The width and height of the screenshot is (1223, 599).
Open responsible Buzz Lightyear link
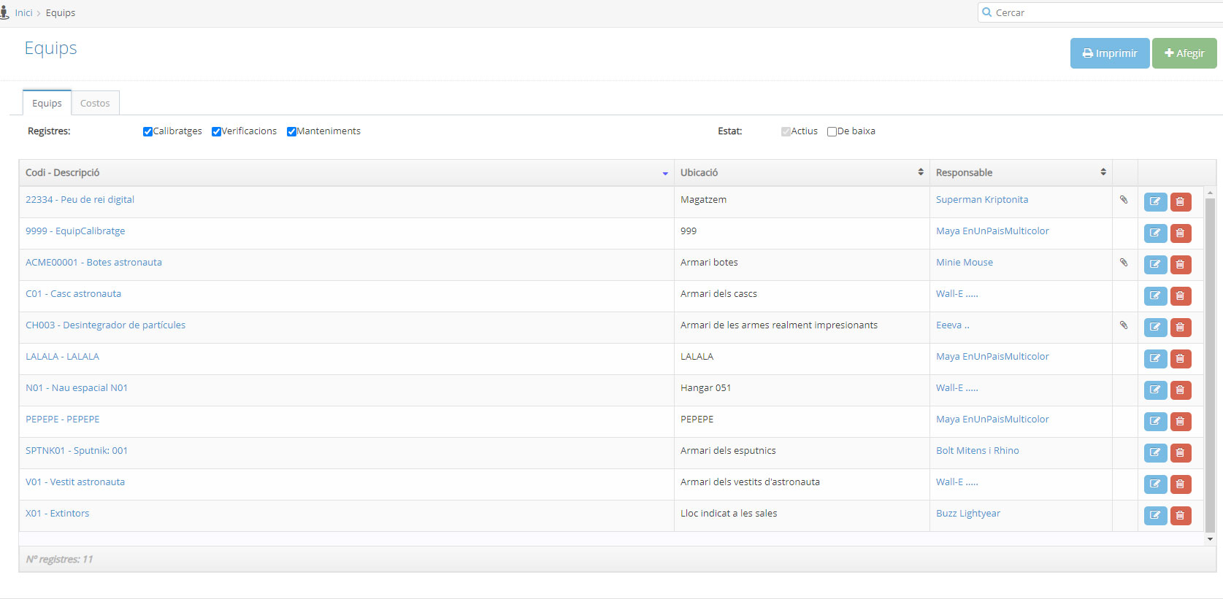click(968, 513)
